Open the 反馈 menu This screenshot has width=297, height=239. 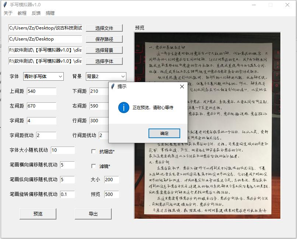click(36, 13)
